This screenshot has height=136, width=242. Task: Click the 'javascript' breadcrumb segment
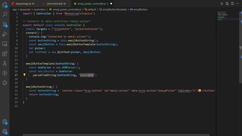coord(25,9)
